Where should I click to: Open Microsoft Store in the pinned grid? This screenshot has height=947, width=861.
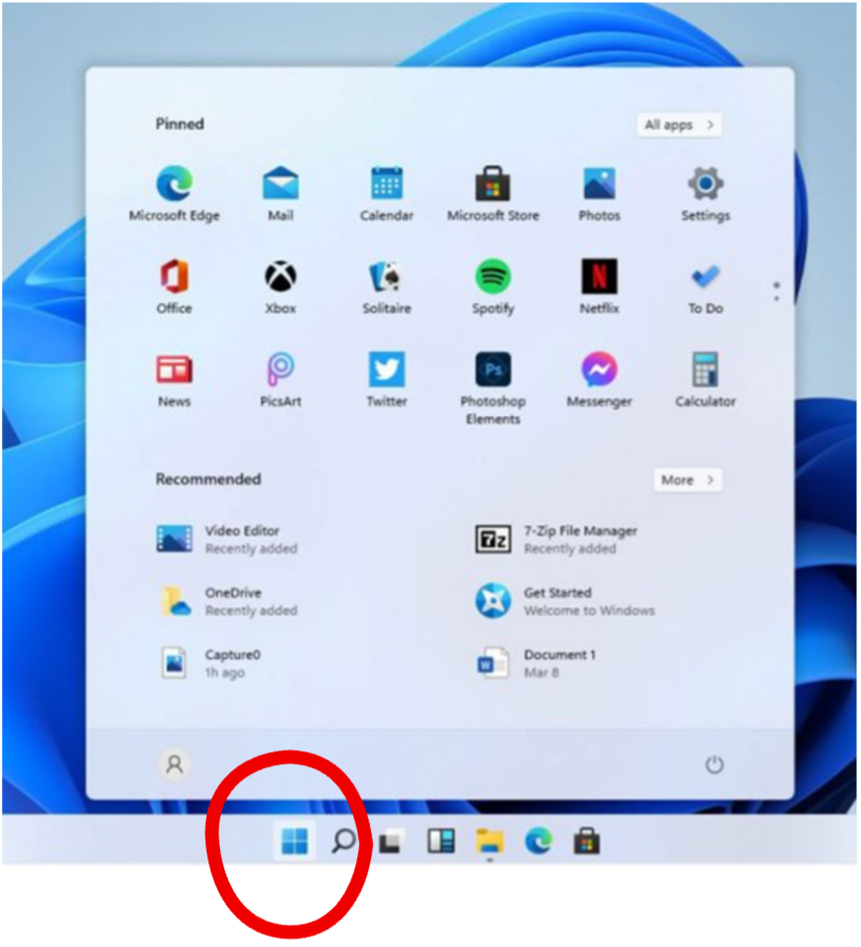[493, 184]
